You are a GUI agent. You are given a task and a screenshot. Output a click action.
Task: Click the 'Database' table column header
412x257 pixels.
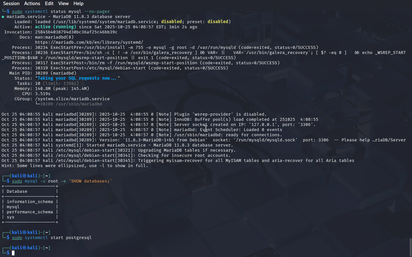(x=17, y=191)
